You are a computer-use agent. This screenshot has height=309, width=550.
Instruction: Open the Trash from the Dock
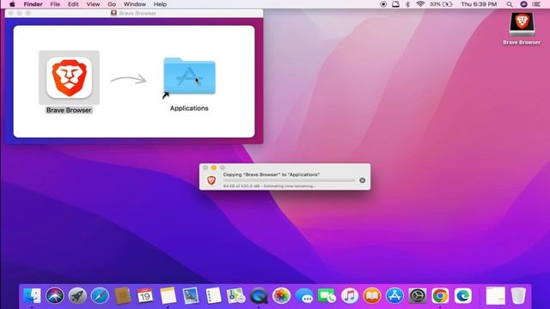[518, 295]
